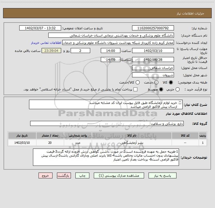Click the واحد شمارش column header

78,136
